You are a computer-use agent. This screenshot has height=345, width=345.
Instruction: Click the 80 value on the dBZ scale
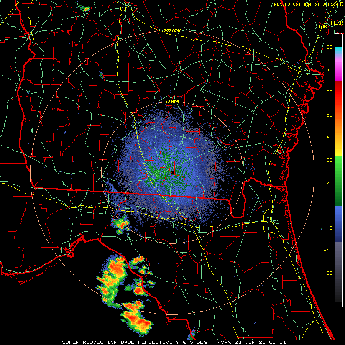329,47
